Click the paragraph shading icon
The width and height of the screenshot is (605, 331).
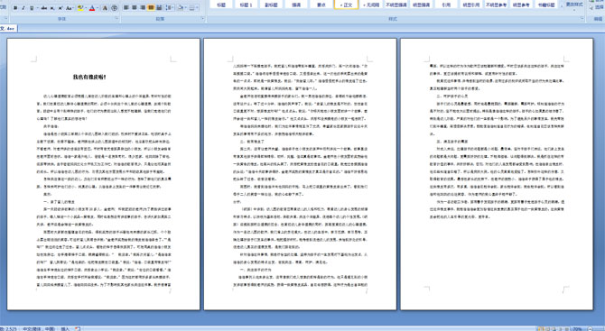tap(181, 8)
